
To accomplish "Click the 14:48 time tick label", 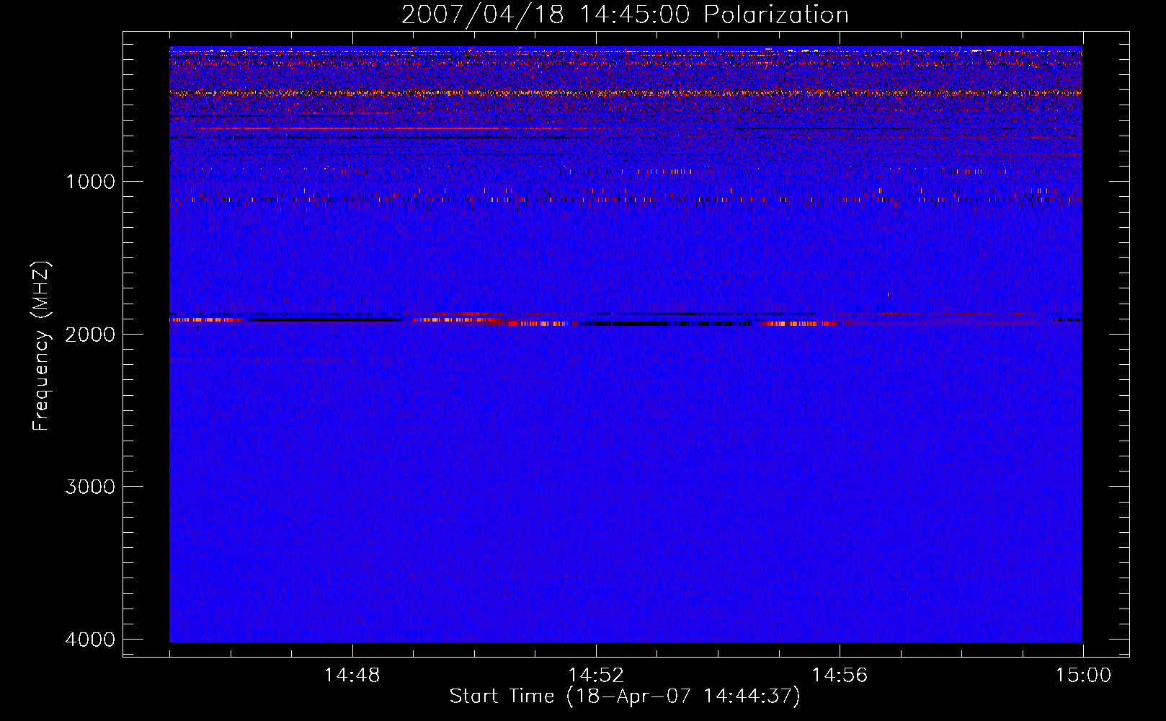I will coord(352,675).
